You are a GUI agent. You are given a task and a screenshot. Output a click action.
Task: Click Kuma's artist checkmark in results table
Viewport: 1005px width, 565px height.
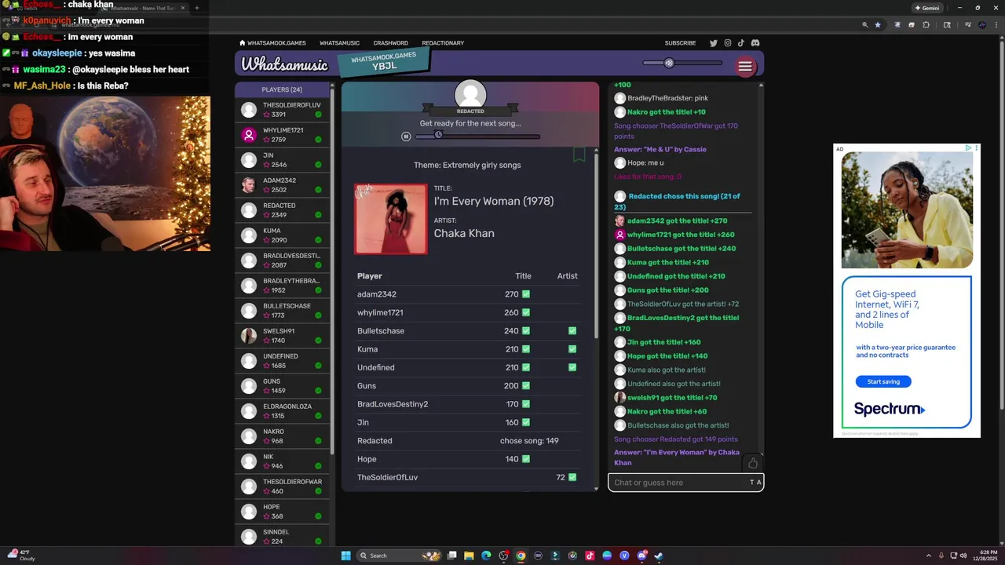(x=572, y=349)
